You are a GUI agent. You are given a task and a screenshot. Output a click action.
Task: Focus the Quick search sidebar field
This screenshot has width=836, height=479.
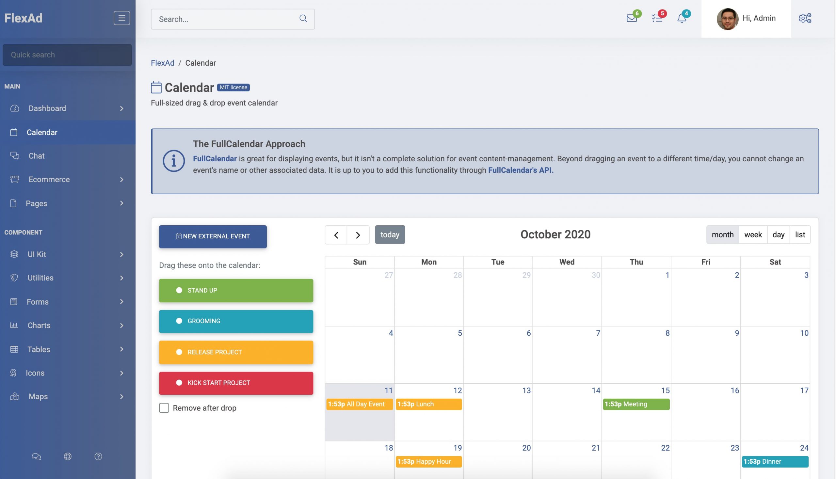click(x=67, y=55)
